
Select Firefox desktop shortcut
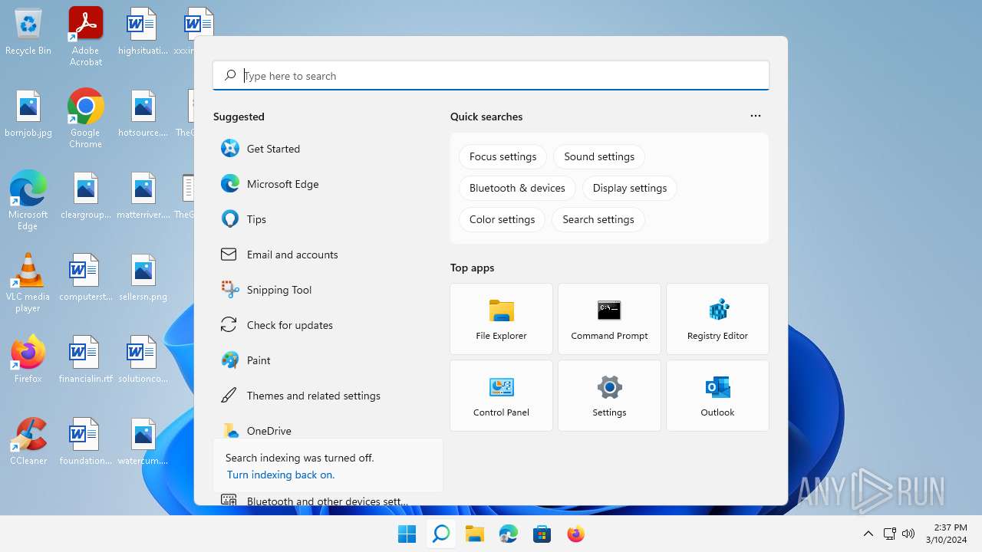pyautogui.click(x=28, y=359)
